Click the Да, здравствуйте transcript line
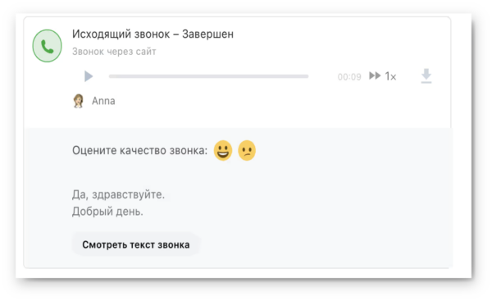The width and height of the screenshot is (492, 301). click(118, 194)
